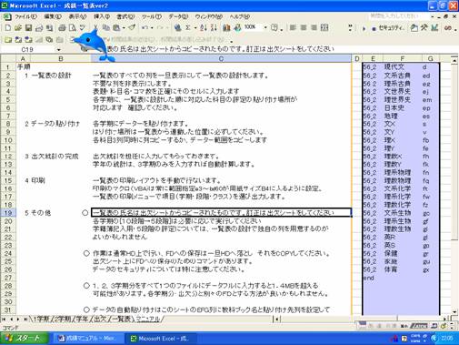
Task: Sort ascending with the A-Z icon
Action: [x=204, y=28]
